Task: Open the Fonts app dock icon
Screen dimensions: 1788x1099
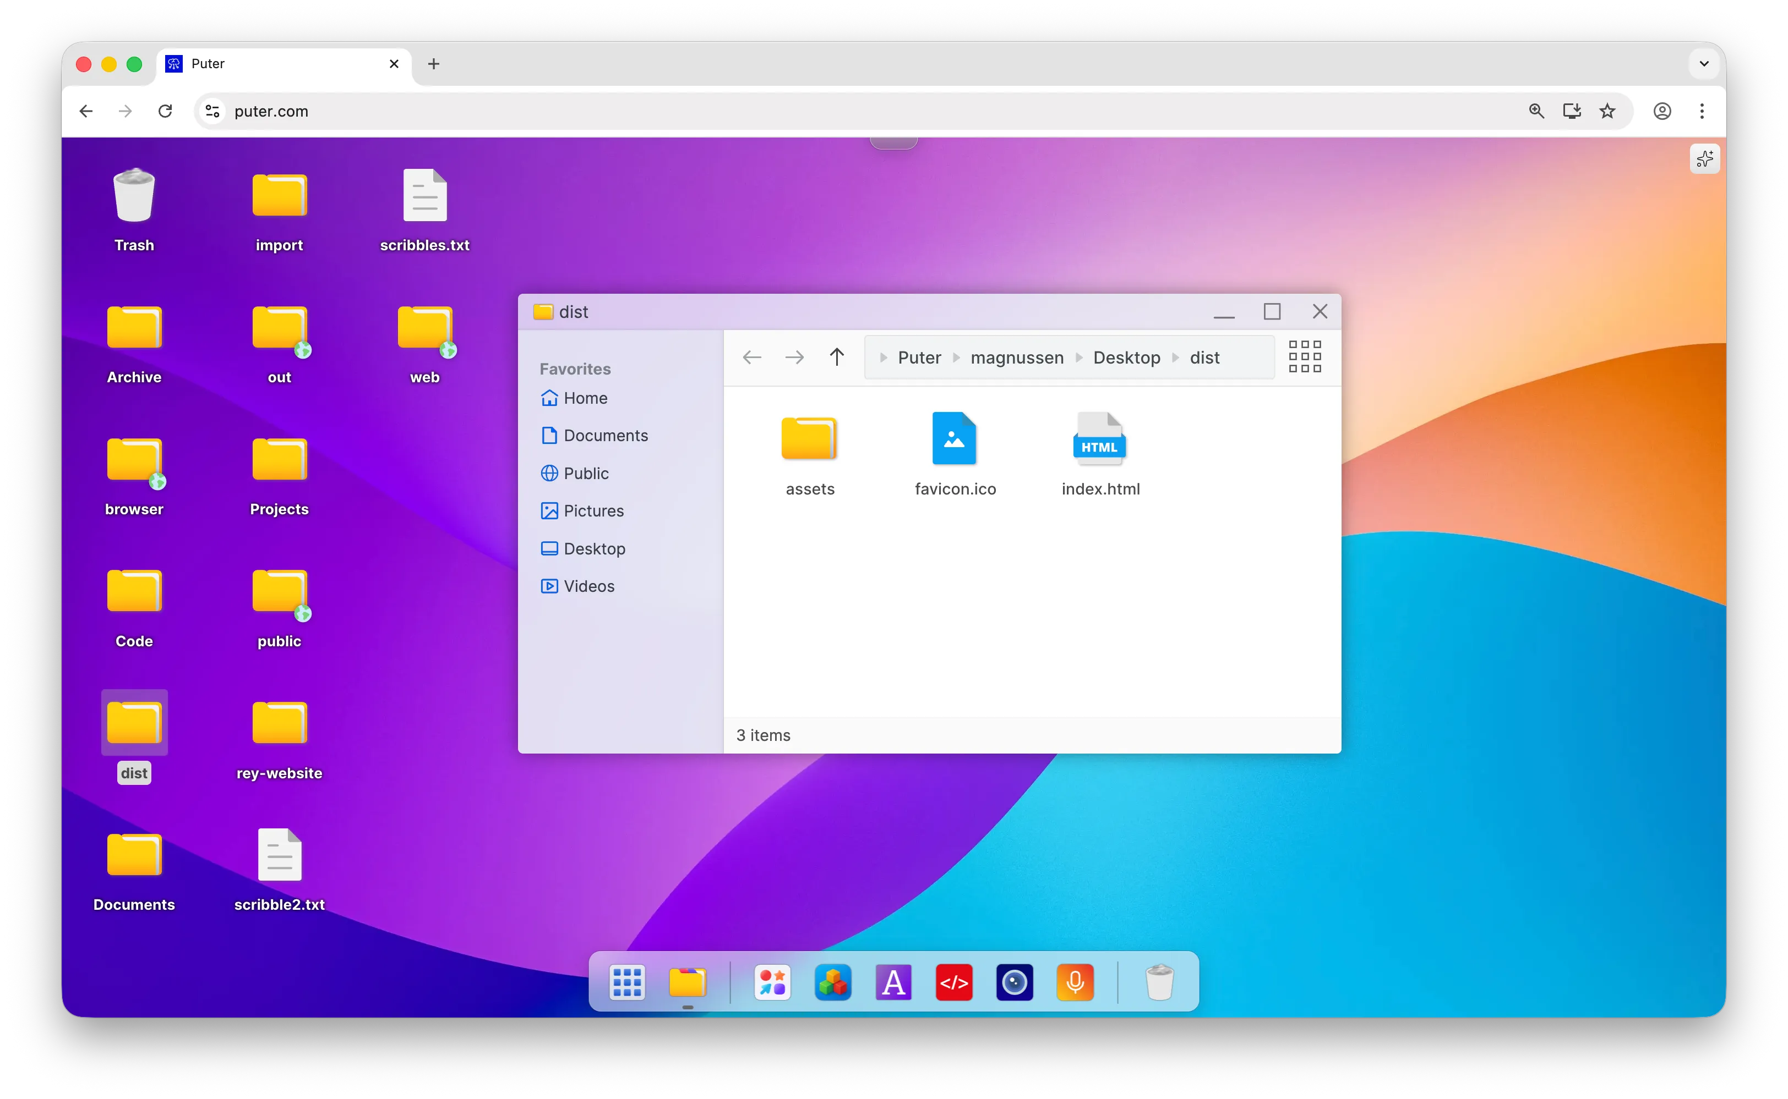Action: pyautogui.click(x=893, y=983)
